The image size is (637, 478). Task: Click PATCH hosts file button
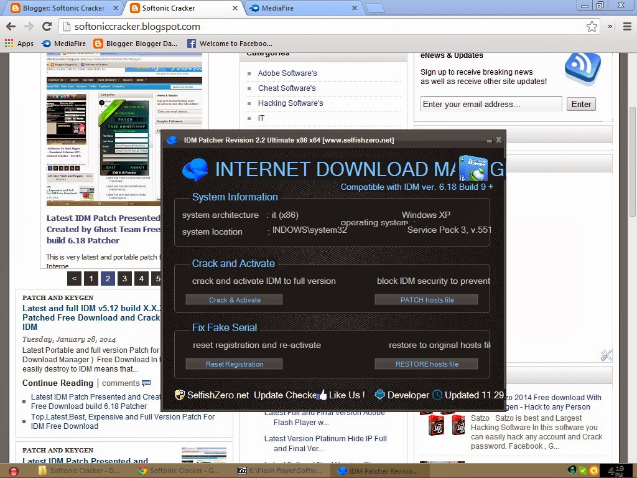(427, 300)
